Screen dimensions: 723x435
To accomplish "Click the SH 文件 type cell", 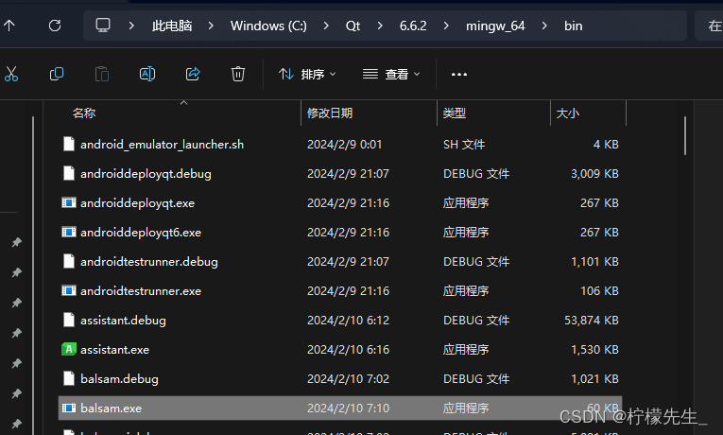I will tap(464, 145).
